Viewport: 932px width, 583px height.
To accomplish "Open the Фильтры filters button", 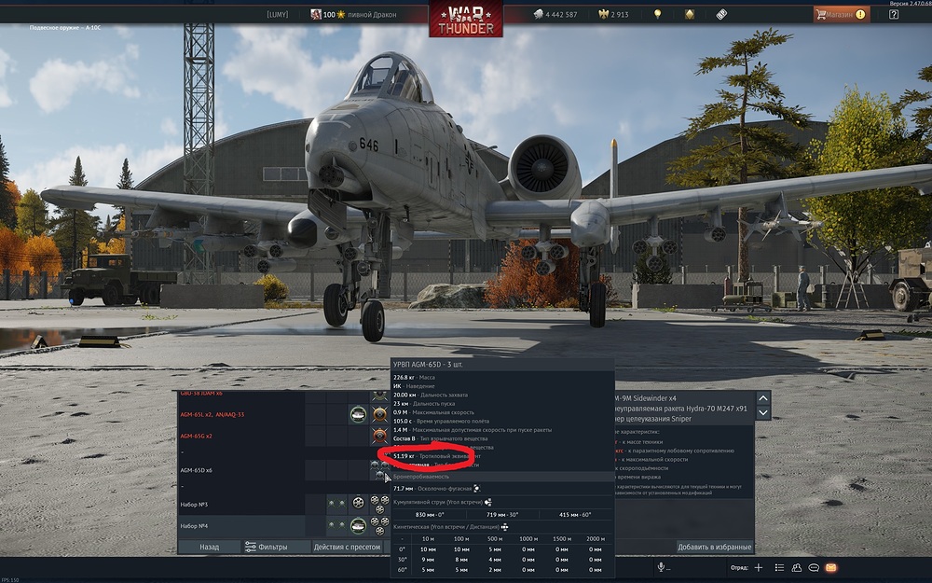I will click(276, 547).
